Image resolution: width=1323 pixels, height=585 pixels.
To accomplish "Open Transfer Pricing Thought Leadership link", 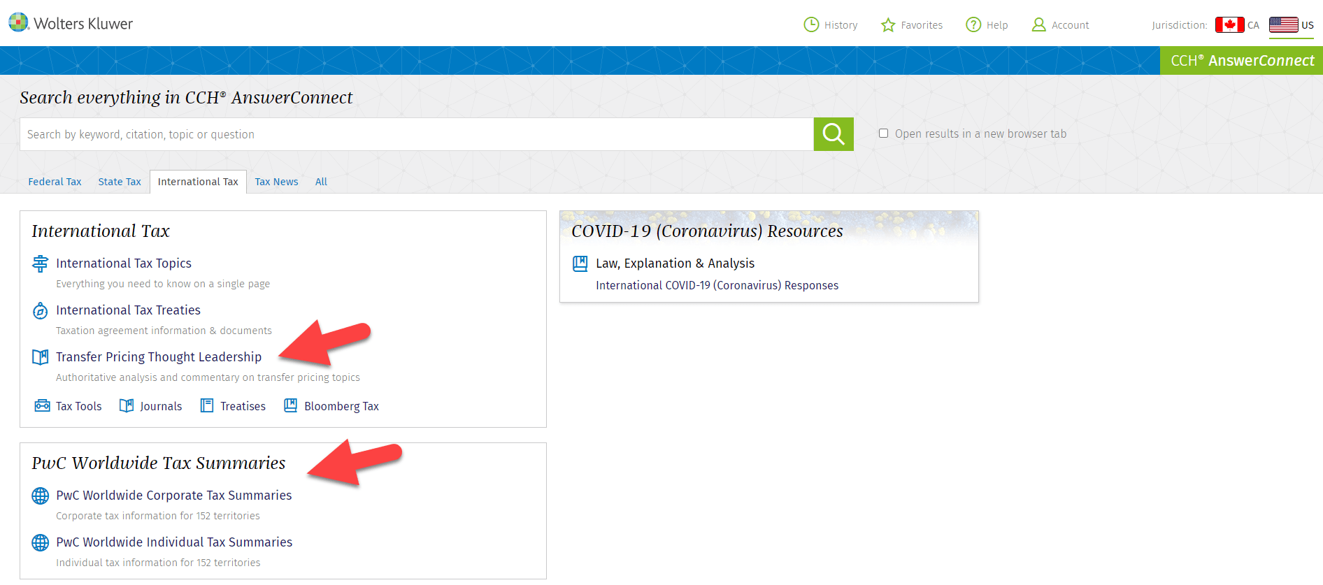I will click(x=159, y=357).
